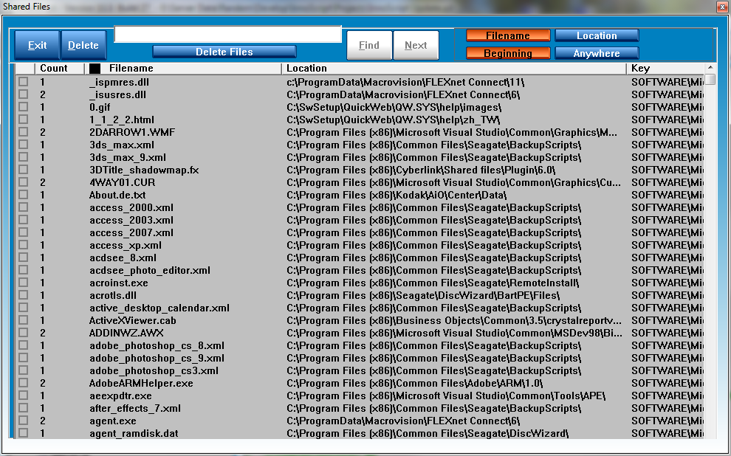This screenshot has height=456, width=731.
Task: Switch search field to Location
Action: (597, 35)
